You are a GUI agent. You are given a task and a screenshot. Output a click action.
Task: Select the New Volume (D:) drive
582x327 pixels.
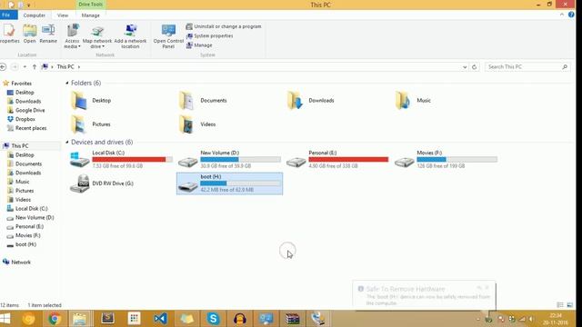[229, 160]
